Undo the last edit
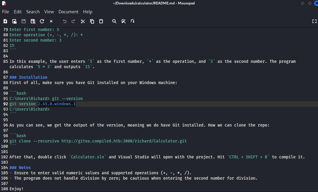The height and width of the screenshot is (192, 318). coord(64,21)
